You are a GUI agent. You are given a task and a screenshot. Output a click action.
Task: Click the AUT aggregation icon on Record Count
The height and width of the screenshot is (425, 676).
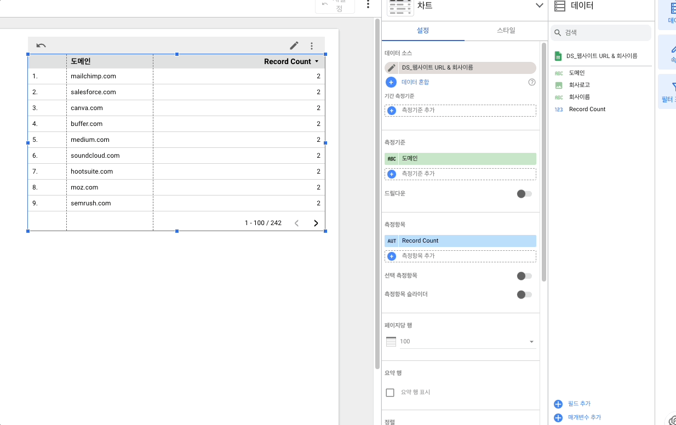pos(392,241)
